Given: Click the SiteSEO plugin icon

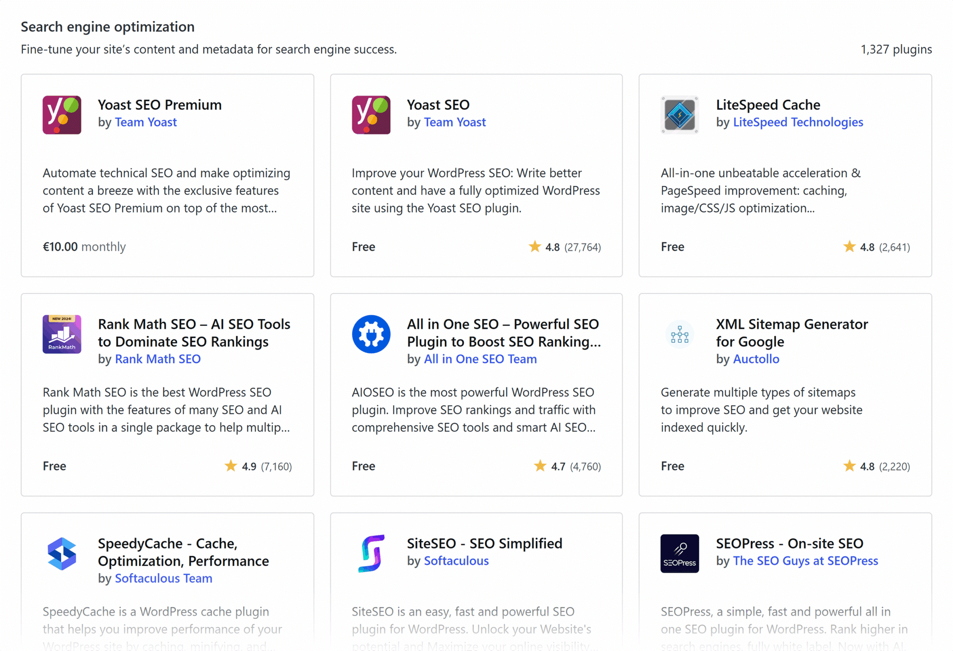Looking at the screenshot, I should click(371, 554).
